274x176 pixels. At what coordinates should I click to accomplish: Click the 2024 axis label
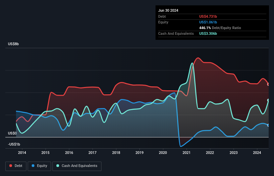257,153
